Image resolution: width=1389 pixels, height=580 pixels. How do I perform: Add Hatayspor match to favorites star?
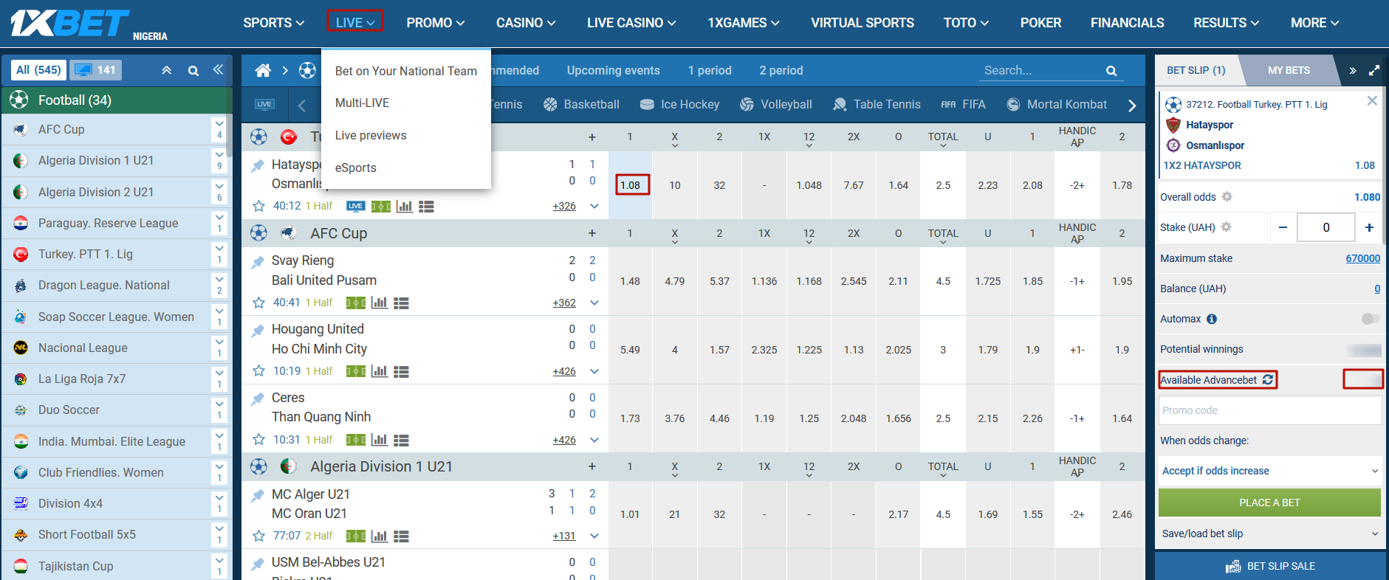click(258, 206)
